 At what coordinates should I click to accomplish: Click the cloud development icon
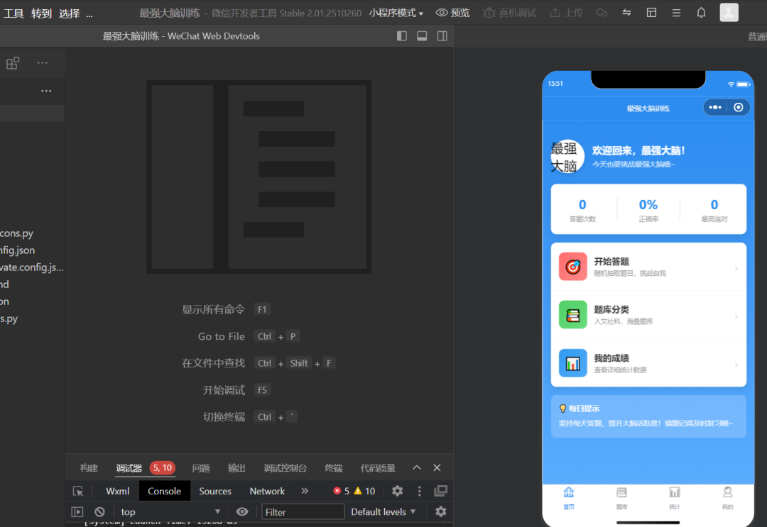[x=602, y=13]
